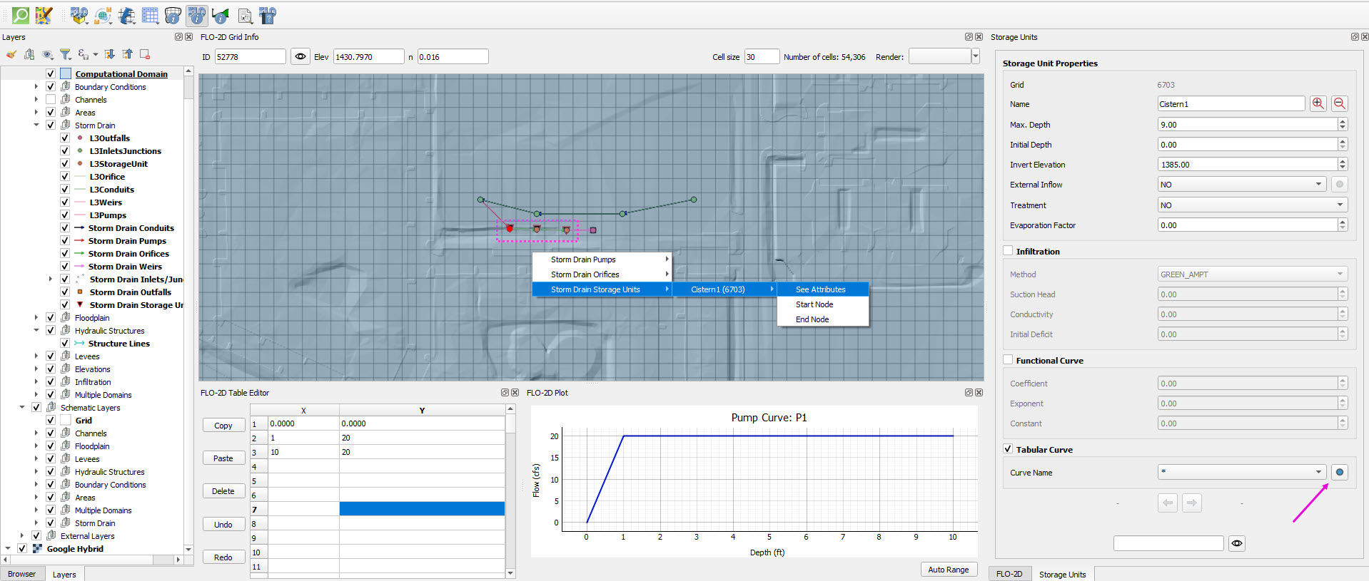Select See Attributes from context menu
The image size is (1369, 581).
coord(821,289)
